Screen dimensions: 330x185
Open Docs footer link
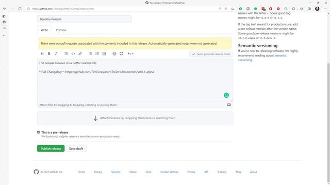tap(148, 172)
